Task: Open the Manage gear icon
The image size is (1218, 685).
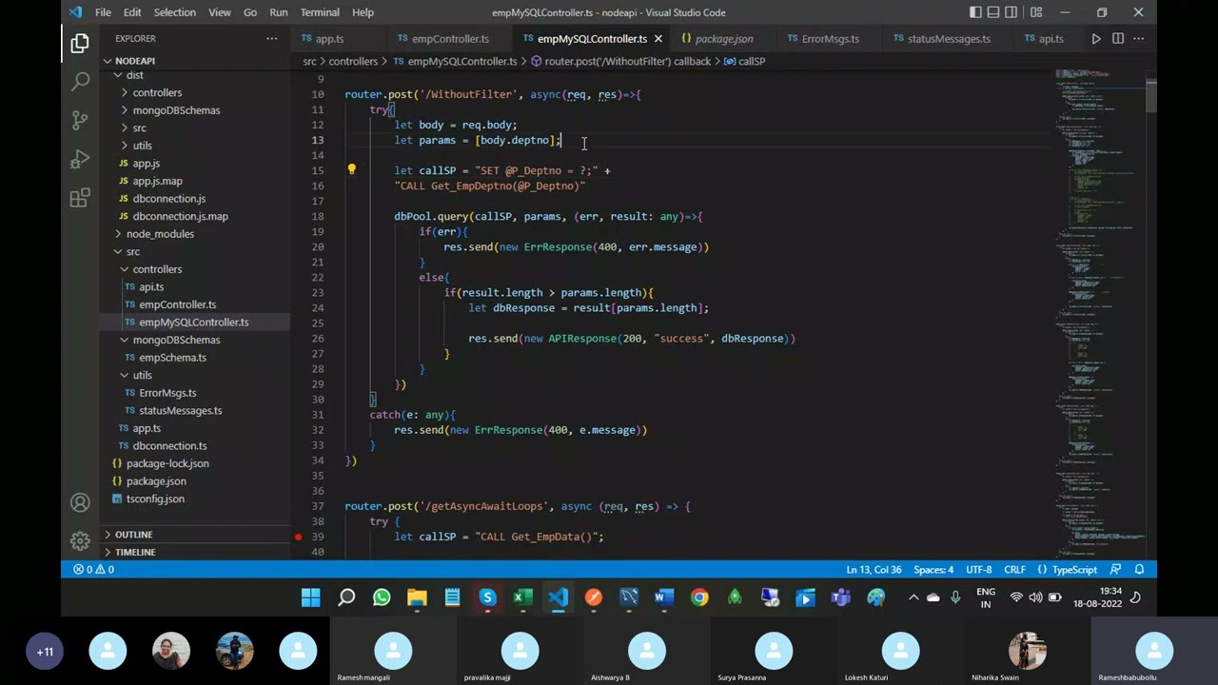Action: [x=80, y=541]
